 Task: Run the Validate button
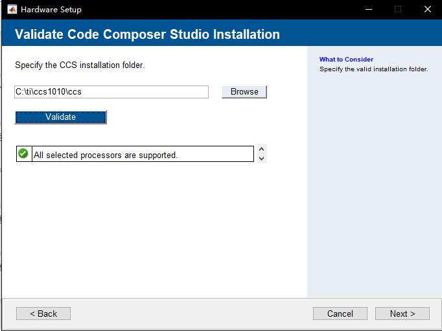pos(61,117)
